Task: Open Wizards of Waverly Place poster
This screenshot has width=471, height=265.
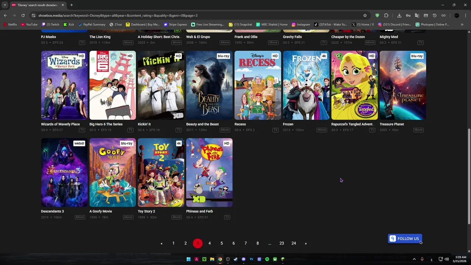Action: [64, 85]
